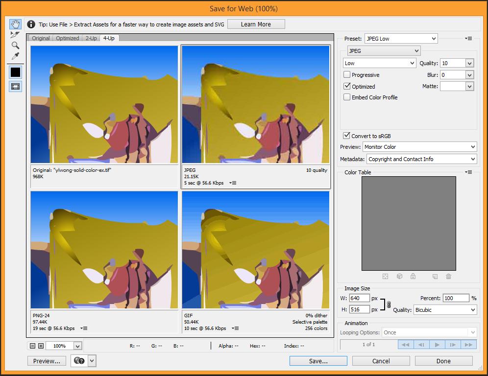Click the JPEG pane download speed menu icon
The image size is (488, 376).
point(233,183)
